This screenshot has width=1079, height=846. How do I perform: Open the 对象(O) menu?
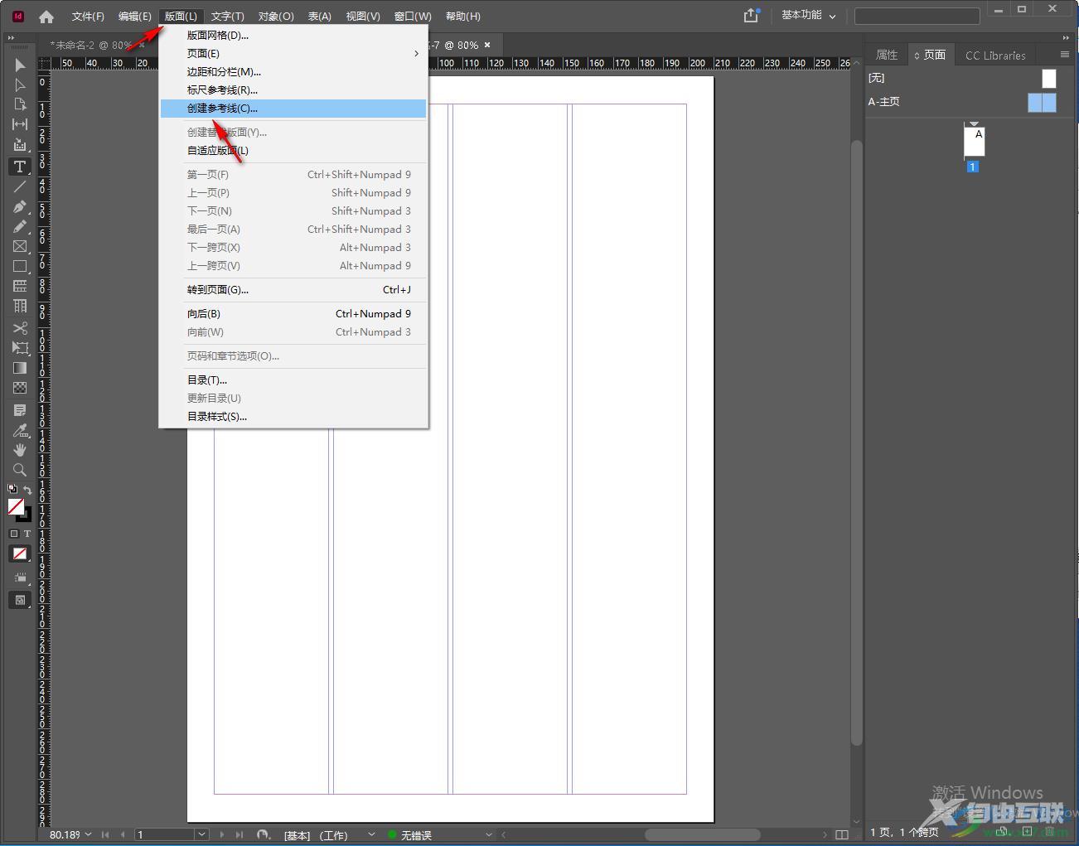click(x=276, y=17)
